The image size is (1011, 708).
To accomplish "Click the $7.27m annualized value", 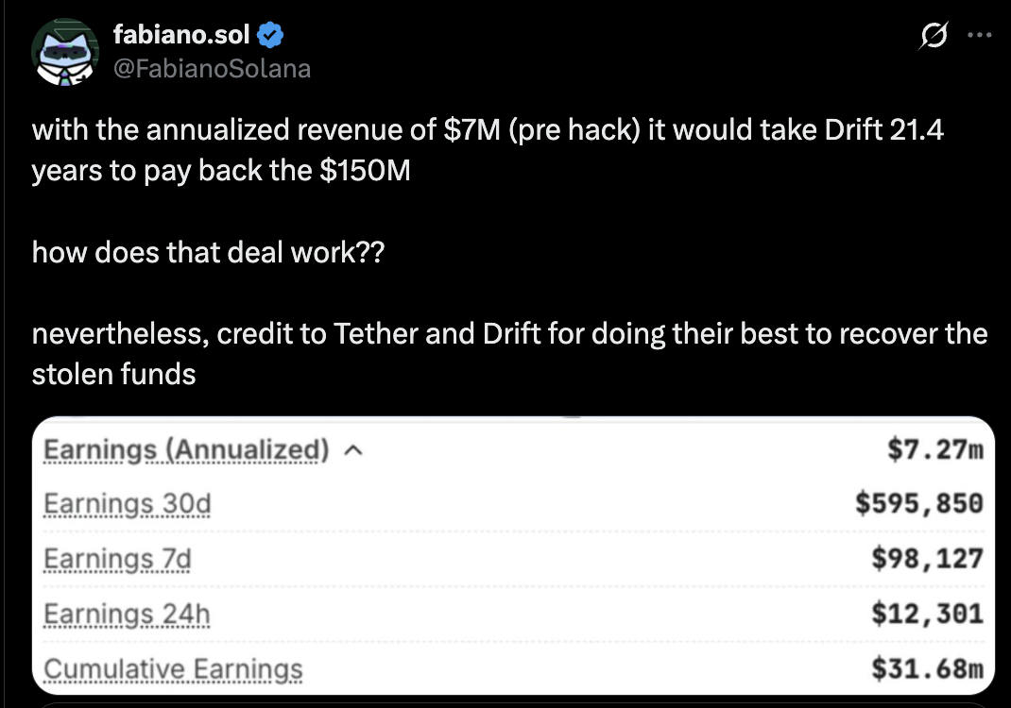I will tap(935, 450).
